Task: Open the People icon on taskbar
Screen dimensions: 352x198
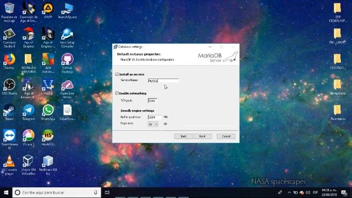Action: [x=280, y=193]
